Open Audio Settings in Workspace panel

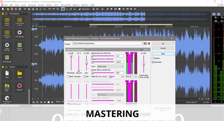click(x=7, y=46)
